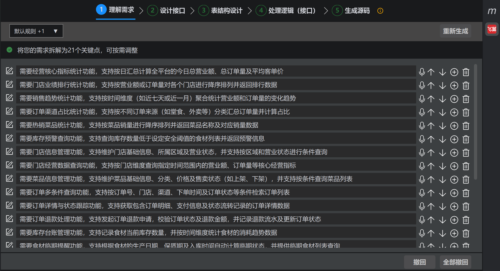The width and height of the screenshot is (500, 271).
Task: Click the 经营核心指标统计 requirement text field
Action: (216, 71)
